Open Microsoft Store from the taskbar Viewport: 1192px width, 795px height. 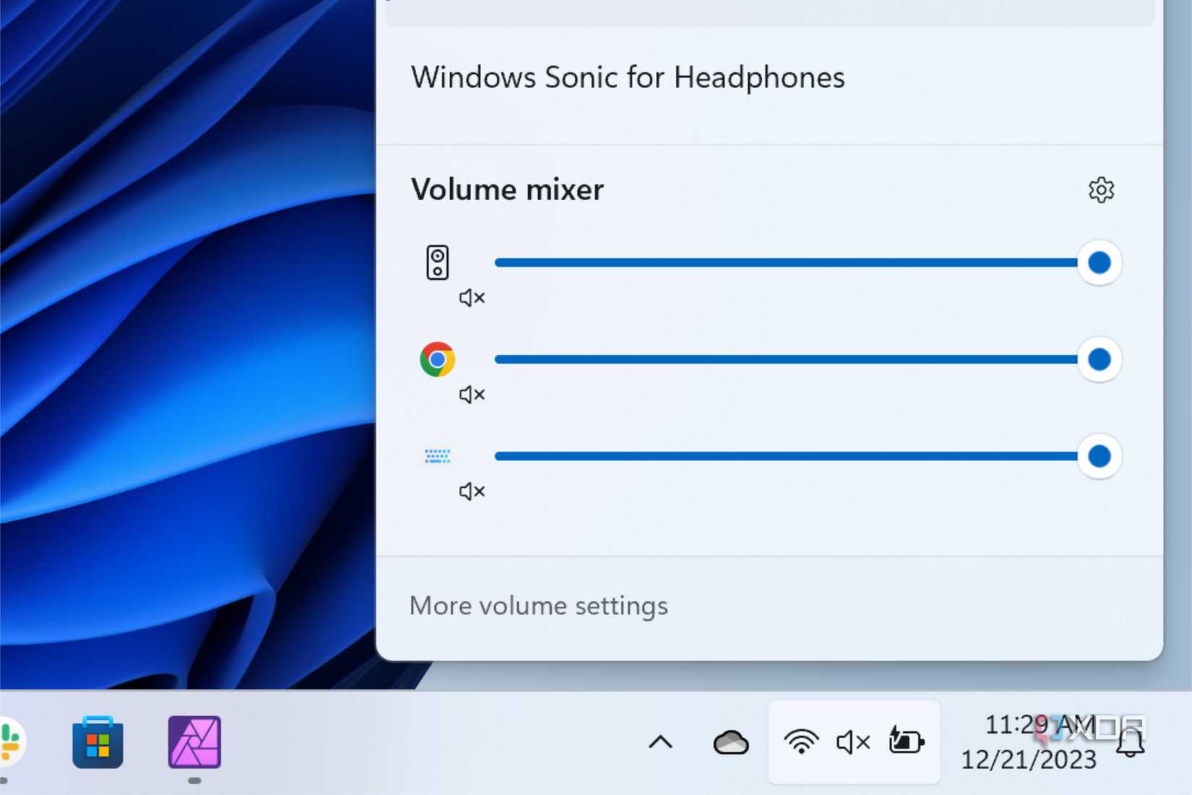97,743
